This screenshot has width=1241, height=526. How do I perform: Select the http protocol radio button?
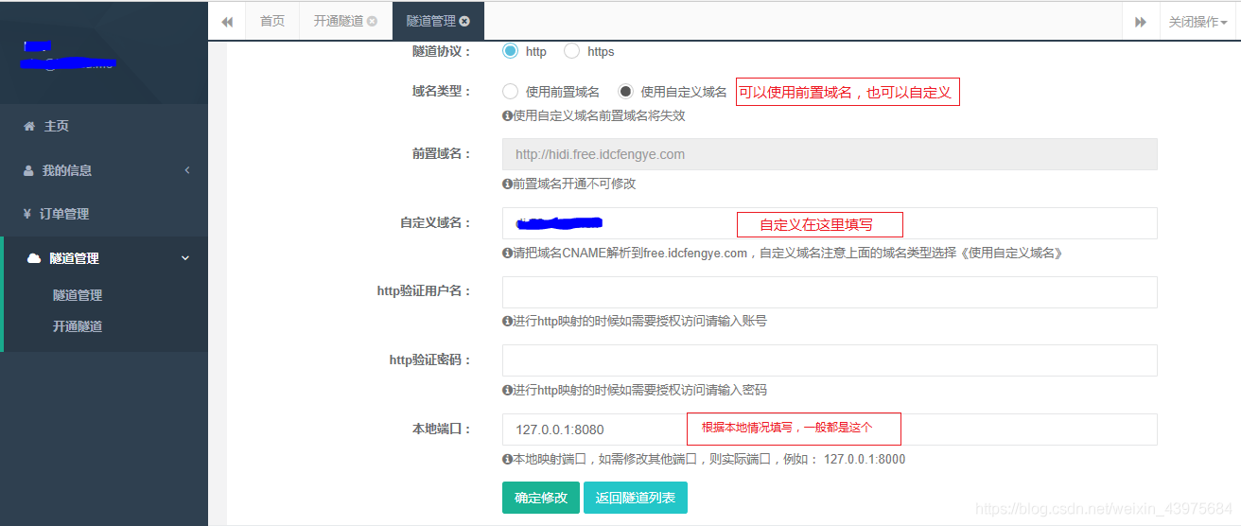[x=511, y=51]
